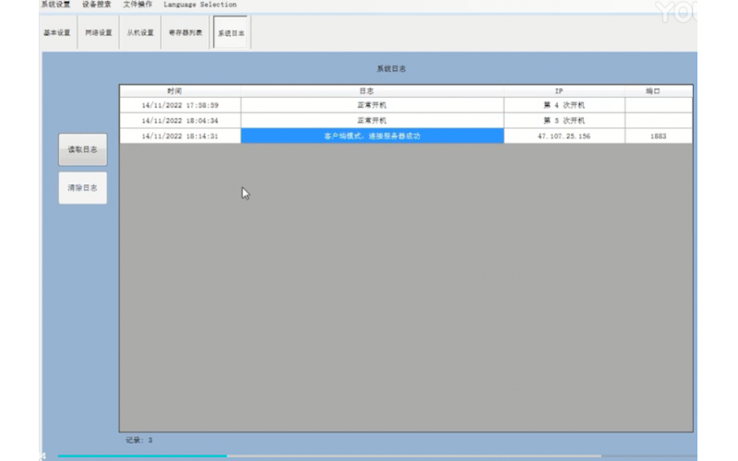Click the 清除日志 button
The height and width of the screenshot is (461, 738).
(x=82, y=188)
